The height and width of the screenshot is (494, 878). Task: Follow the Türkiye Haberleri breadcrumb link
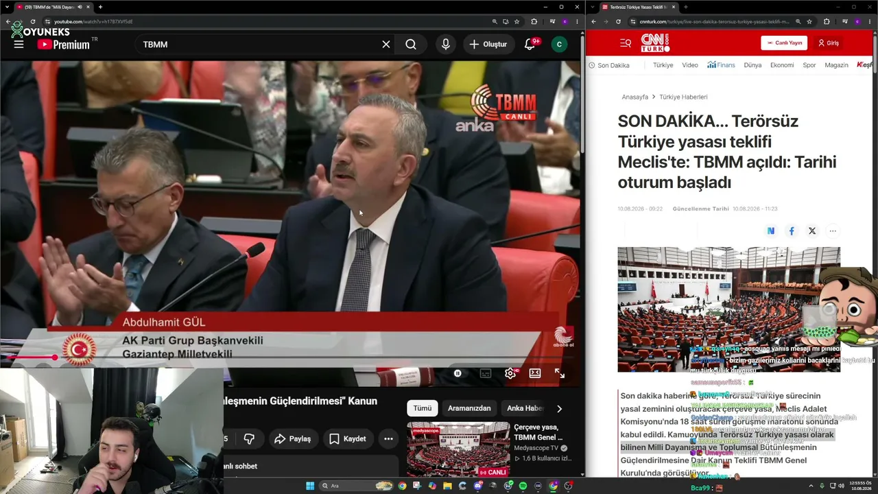[683, 97]
